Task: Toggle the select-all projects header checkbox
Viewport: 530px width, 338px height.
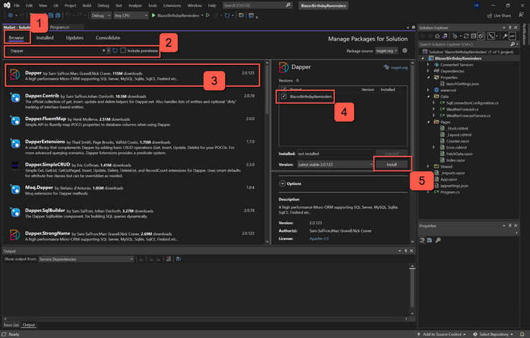Action: point(284,89)
